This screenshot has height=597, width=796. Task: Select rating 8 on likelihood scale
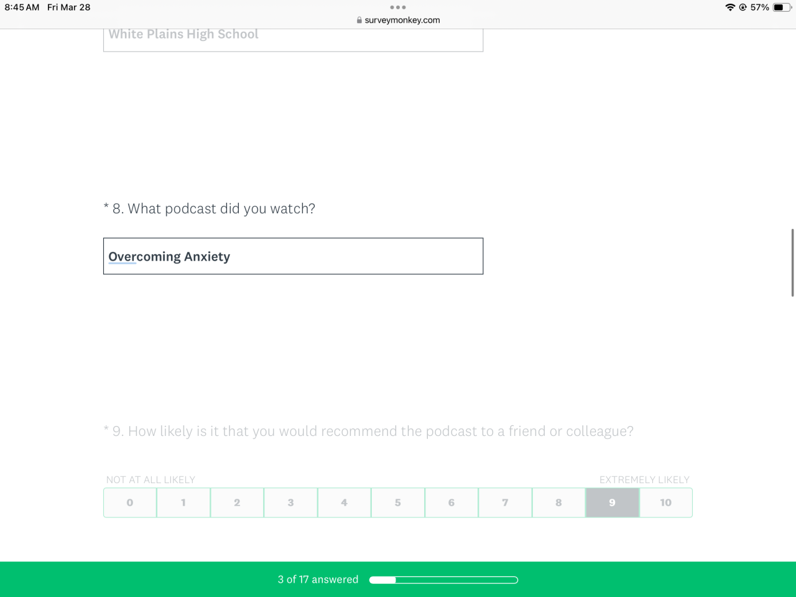[x=558, y=502]
